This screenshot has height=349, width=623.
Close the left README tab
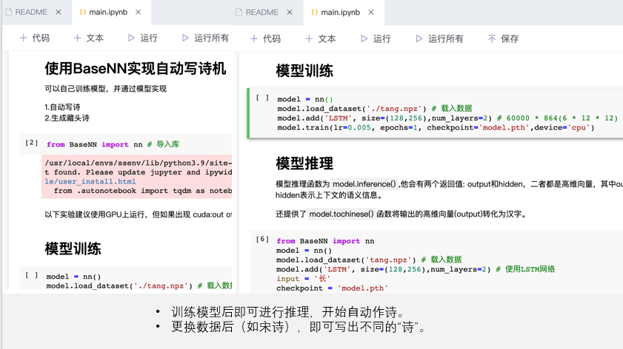[59, 13]
